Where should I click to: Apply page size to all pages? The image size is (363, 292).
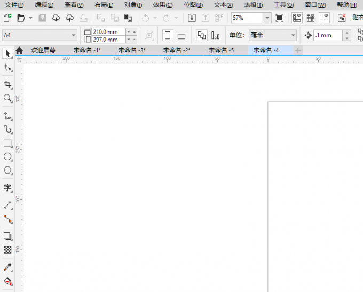click(202, 35)
